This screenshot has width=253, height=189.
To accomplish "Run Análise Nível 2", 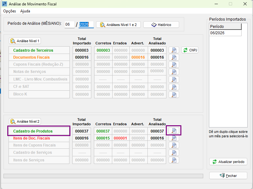I will click(x=25, y=121).
